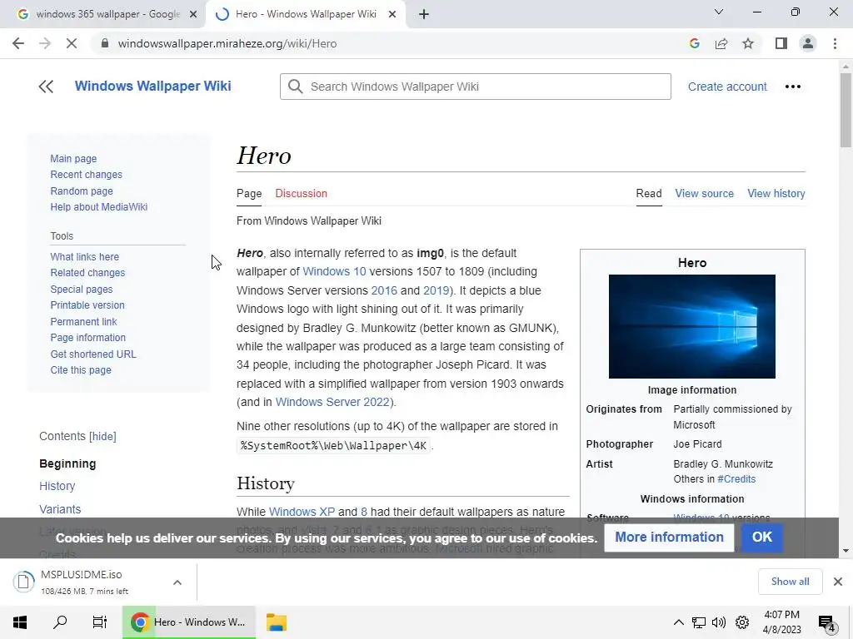Collapse the wiki sidebar with double chevron
The image size is (853, 639).
point(47,87)
